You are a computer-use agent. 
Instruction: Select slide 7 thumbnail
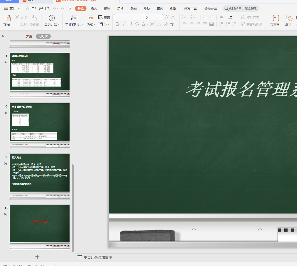[x=40, y=75]
